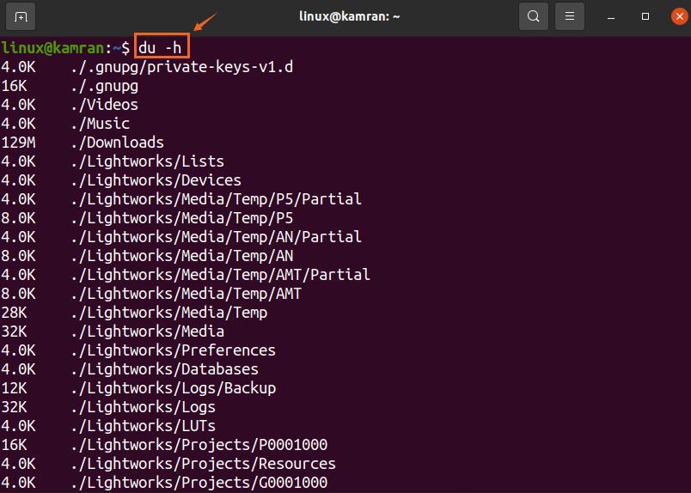Select ./Lightworks/Media/Temp/AN/Partial path
Screen dimensions: 691x493
pos(216,237)
